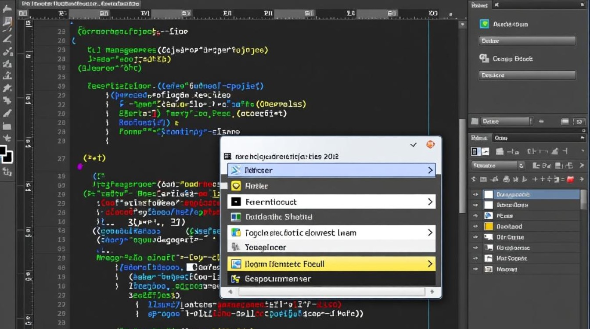Toggle visibility of the yellow thumbnail layer
Screen dimensions: 590x329
tap(475, 226)
